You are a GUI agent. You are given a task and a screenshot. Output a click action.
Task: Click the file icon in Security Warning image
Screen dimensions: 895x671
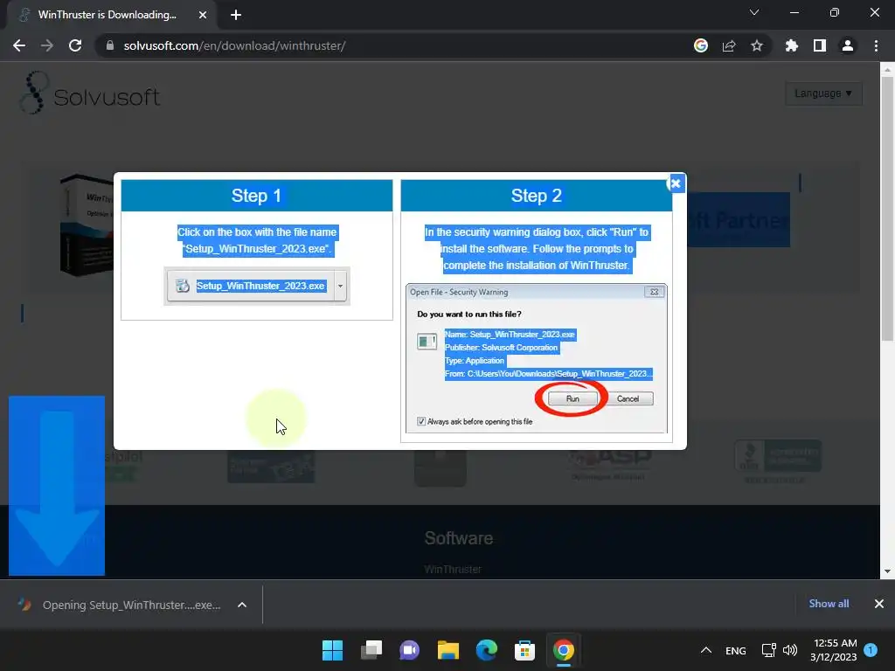pyautogui.click(x=427, y=342)
